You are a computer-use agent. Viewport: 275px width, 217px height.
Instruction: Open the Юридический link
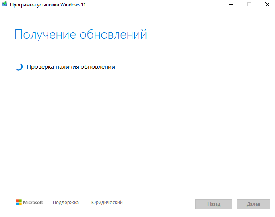(107, 203)
